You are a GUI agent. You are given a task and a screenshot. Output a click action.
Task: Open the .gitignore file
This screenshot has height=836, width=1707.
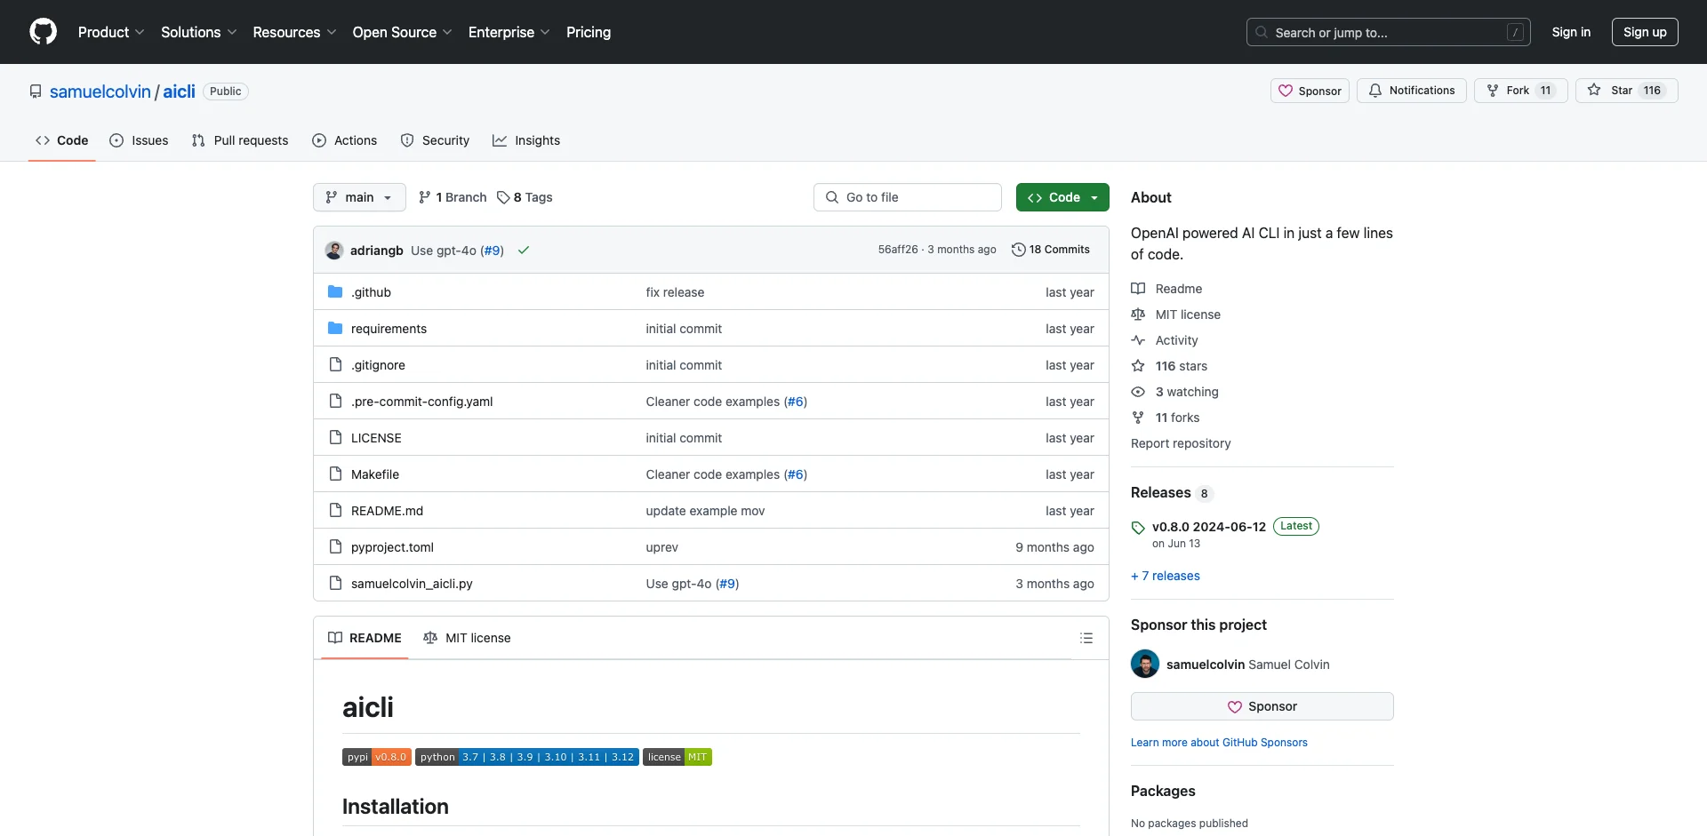[x=378, y=365]
